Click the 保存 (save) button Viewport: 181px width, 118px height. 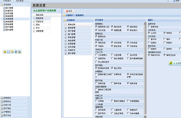pyautogui.click(x=69, y=11)
